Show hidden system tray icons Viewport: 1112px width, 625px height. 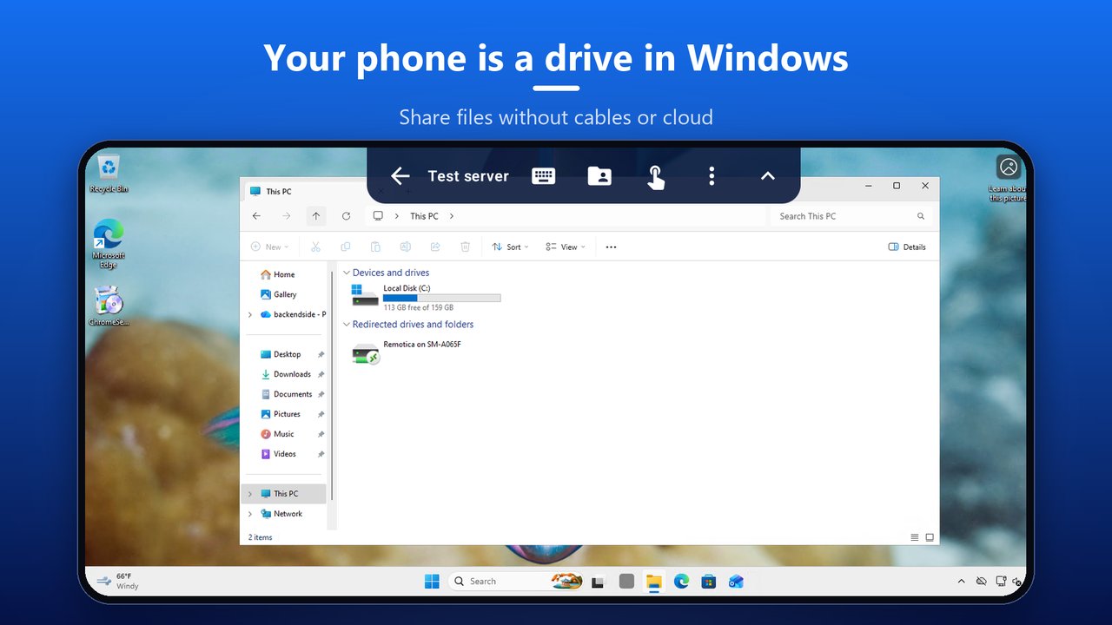pyautogui.click(x=961, y=581)
